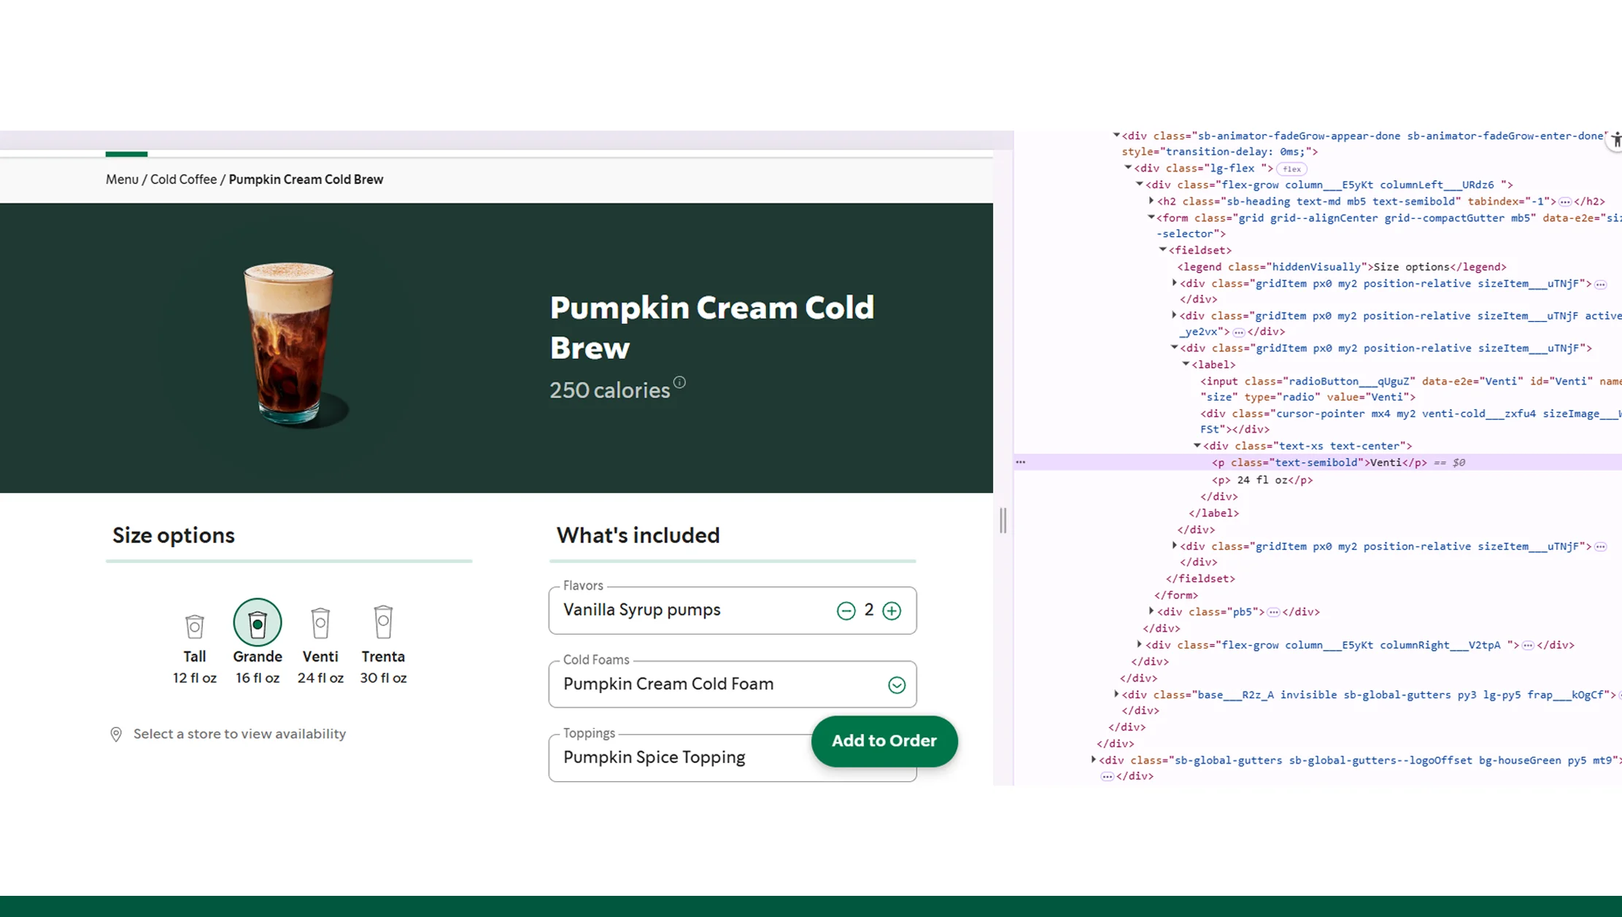Open calories info icon beside 250 calories
The image size is (1622, 917).
(679, 382)
